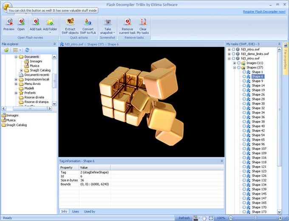Click Register Flash Decompiler now link
Image resolution: width=289 pixels, height=221 pixels.
tap(264, 11)
